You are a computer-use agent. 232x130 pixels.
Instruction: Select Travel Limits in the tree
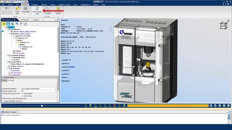pos(20,53)
